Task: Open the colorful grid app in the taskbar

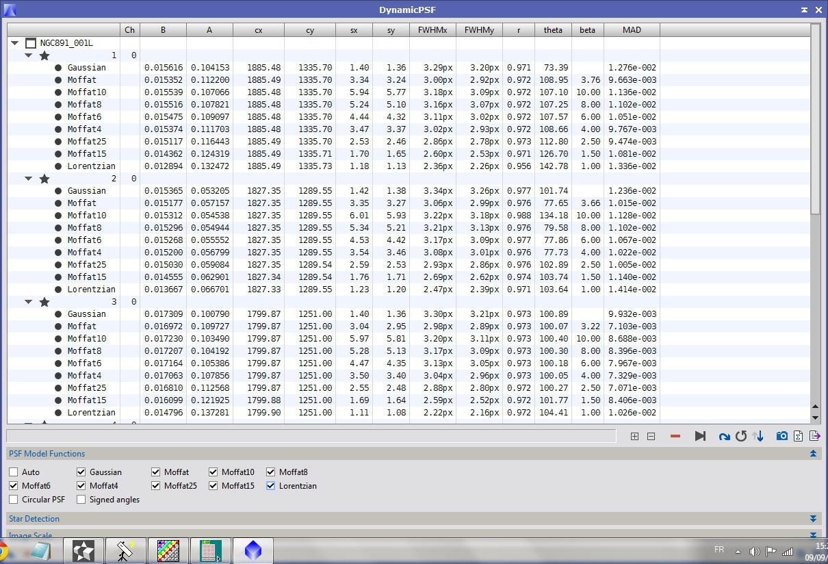Action: (x=168, y=551)
